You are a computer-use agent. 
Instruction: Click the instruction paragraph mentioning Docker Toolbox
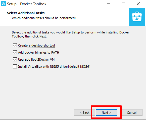pyautogui.click(x=70, y=34)
